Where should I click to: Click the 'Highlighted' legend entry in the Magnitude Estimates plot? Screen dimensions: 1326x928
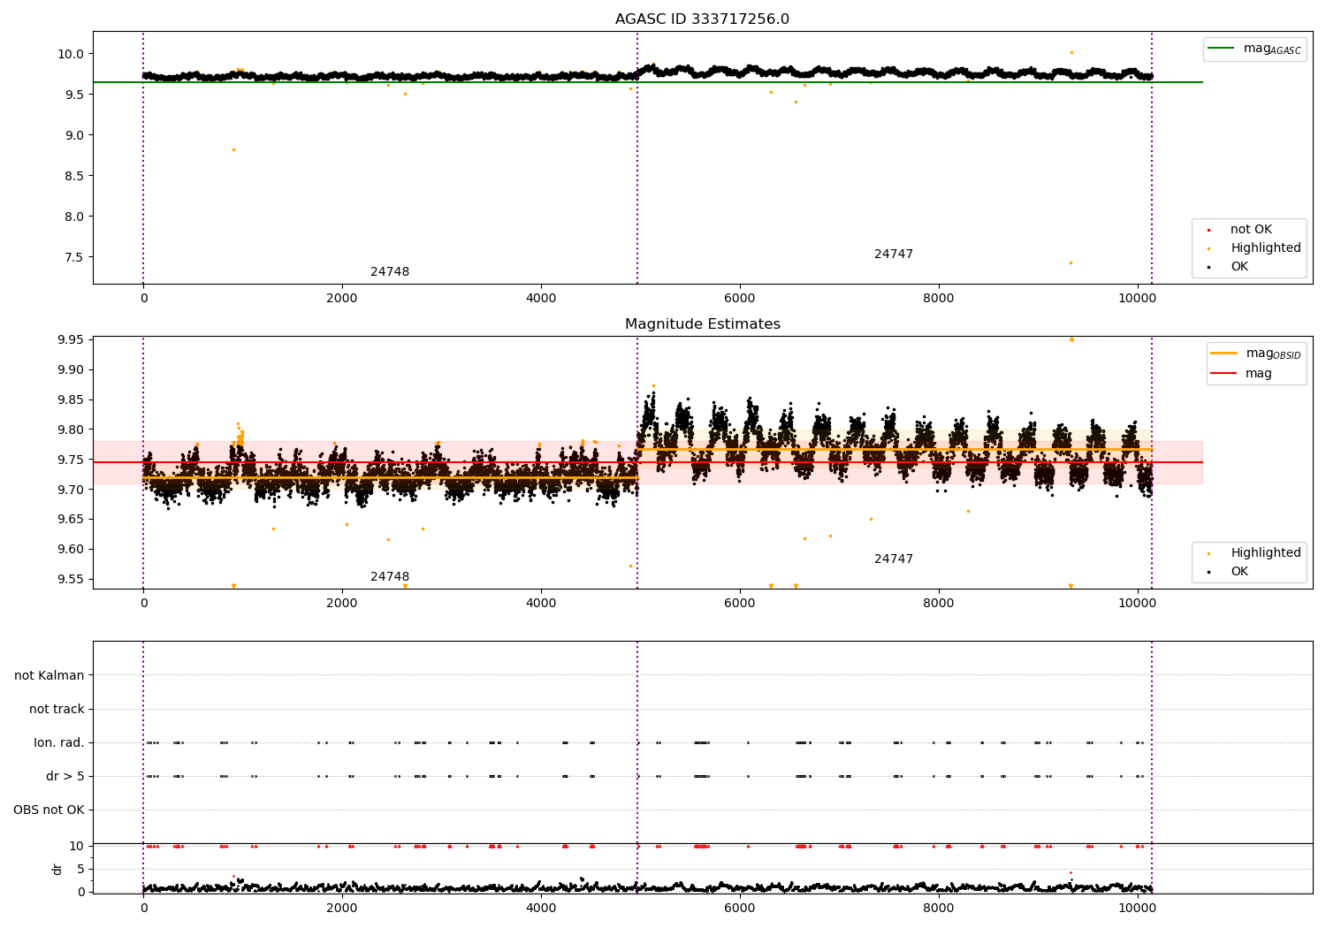tap(1254, 553)
